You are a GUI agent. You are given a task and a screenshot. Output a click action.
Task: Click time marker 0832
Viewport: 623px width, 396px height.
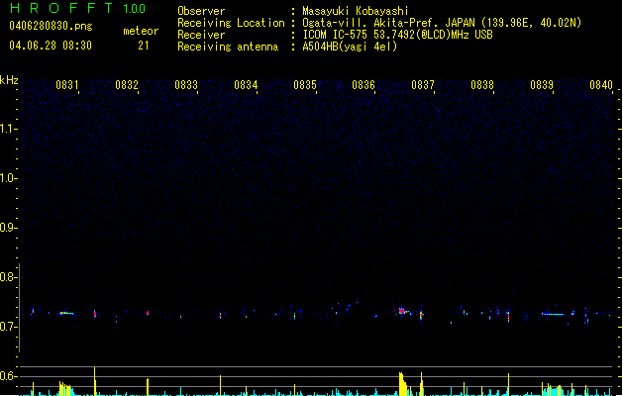[x=127, y=85]
